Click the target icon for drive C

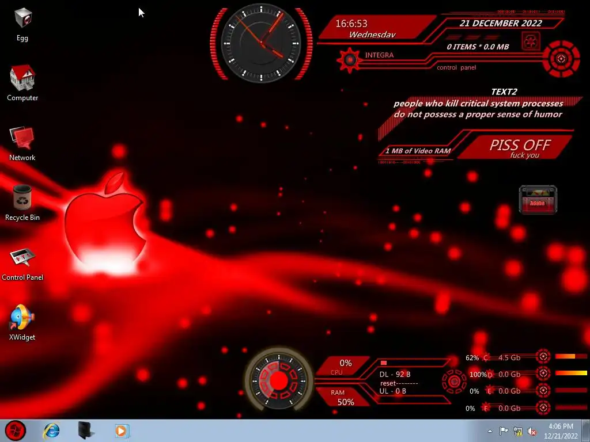543,356
